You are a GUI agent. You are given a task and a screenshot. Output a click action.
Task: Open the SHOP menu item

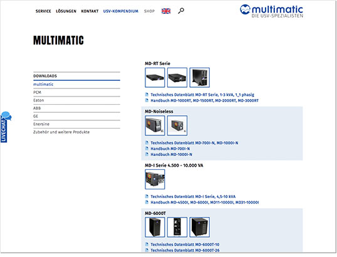tap(149, 11)
